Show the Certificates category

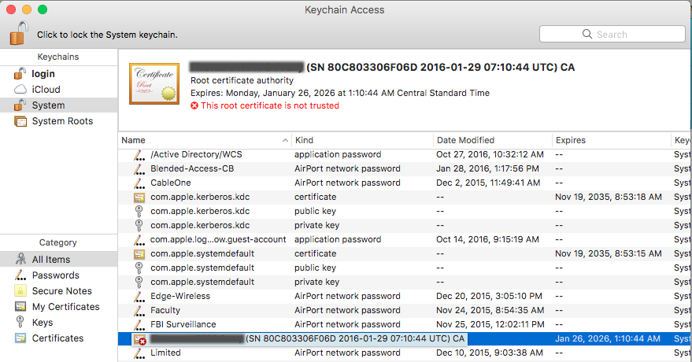point(59,338)
